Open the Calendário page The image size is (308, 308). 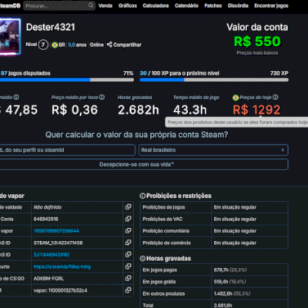(x=186, y=5)
